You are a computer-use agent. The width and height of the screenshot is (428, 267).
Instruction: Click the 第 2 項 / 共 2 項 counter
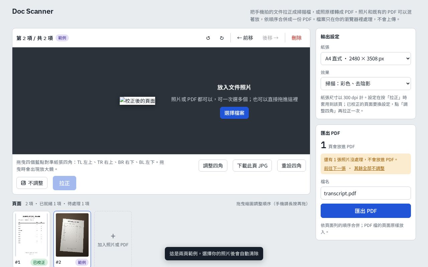click(x=35, y=38)
